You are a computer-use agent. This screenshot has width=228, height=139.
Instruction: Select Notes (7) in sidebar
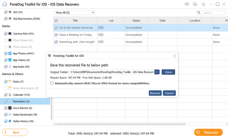click(18, 82)
